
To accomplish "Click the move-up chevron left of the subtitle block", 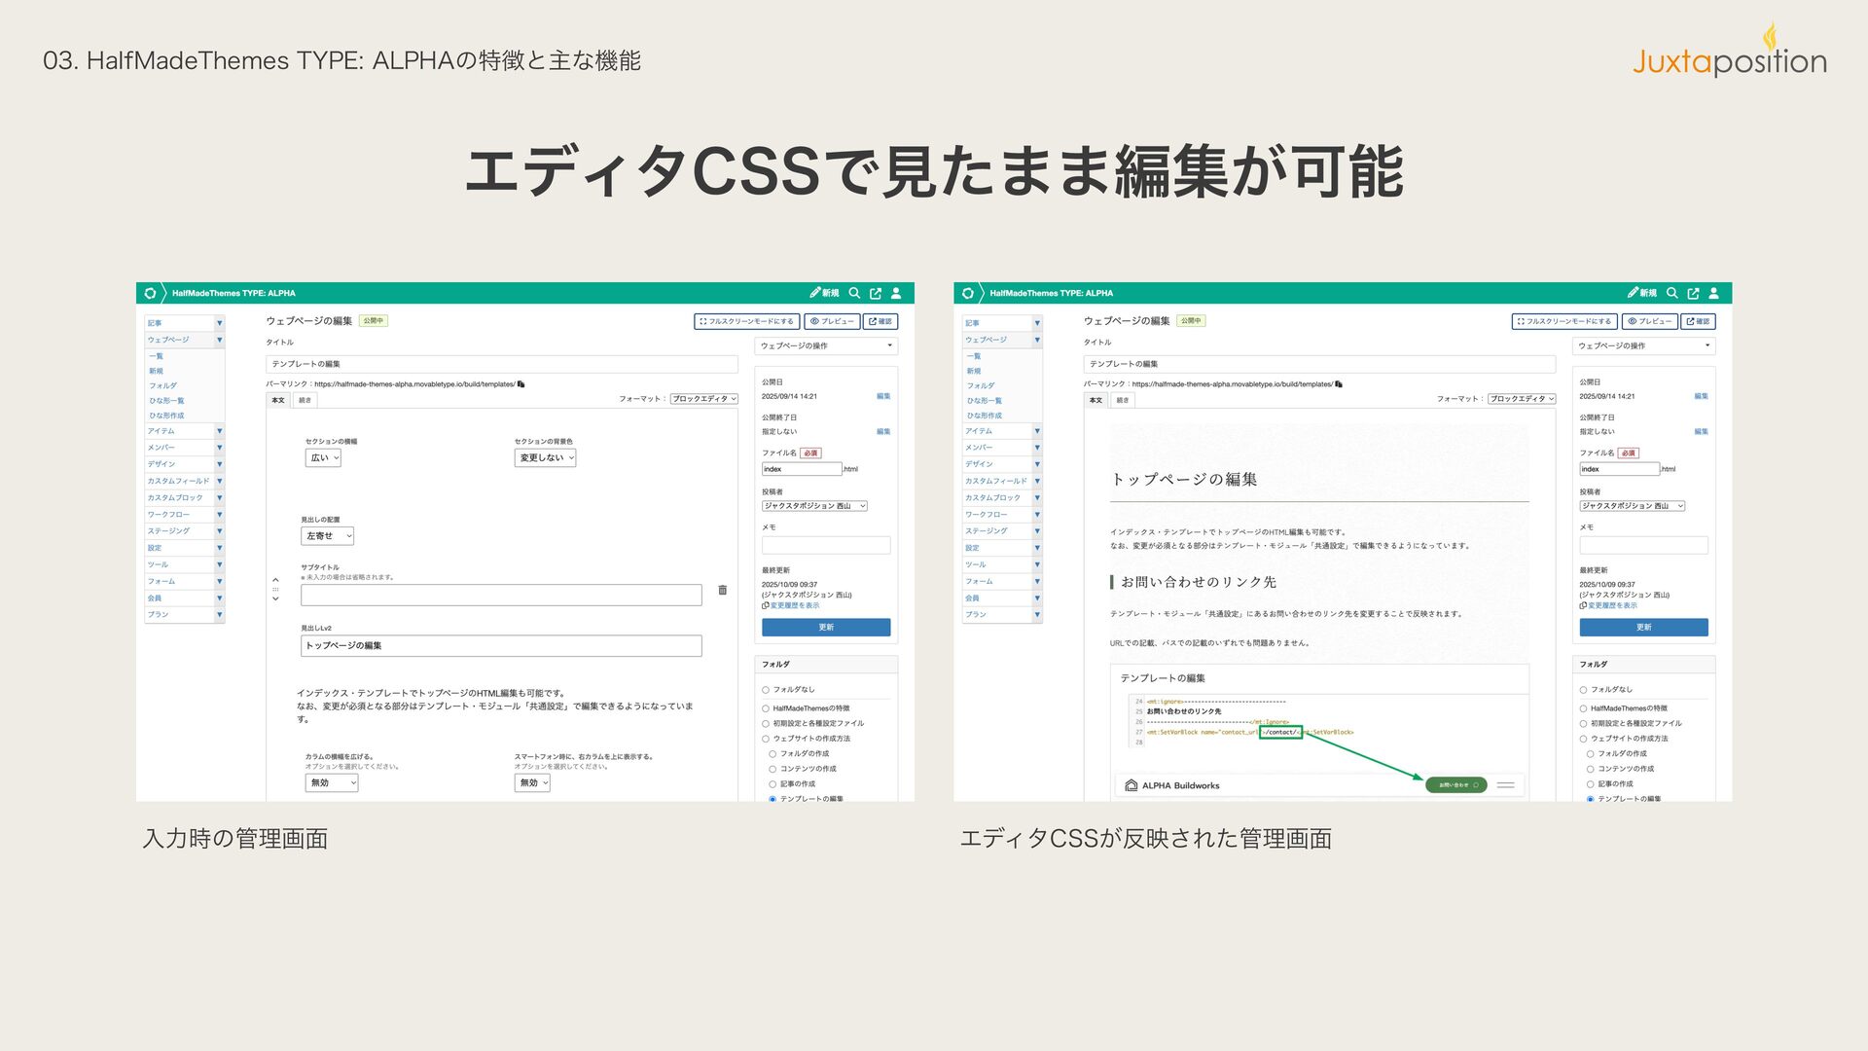I will click(x=275, y=580).
